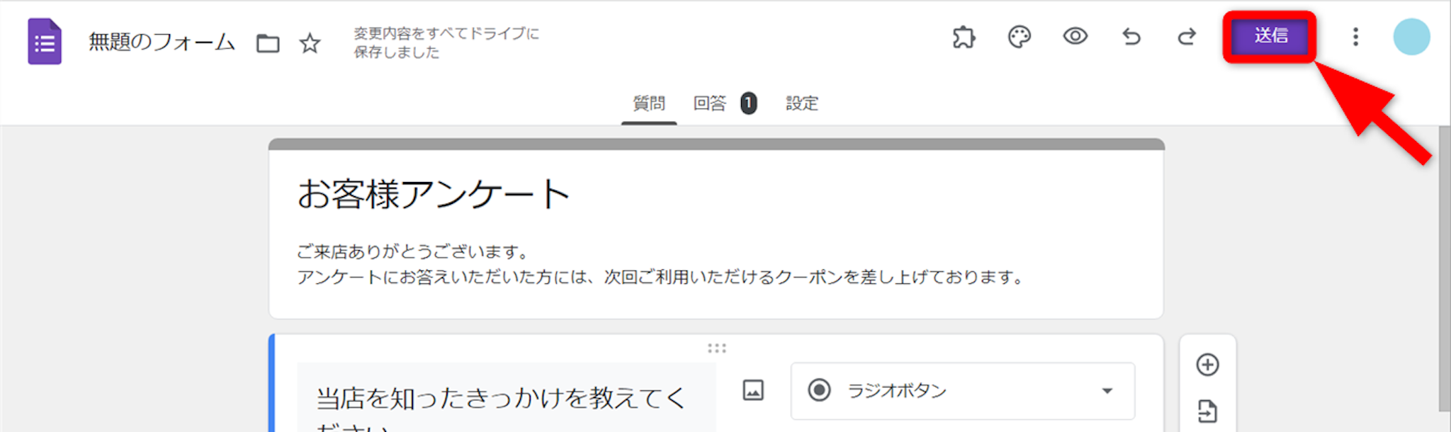Switch to the 質問 tab

[x=649, y=104]
